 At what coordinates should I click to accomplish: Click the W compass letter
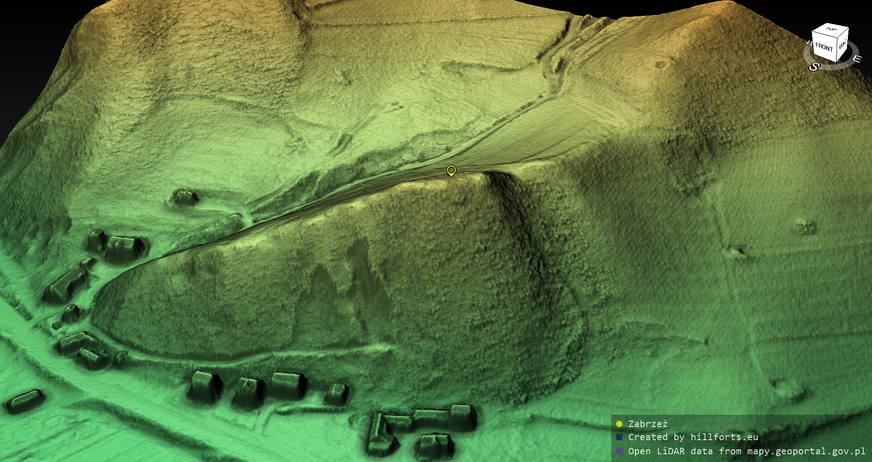click(809, 43)
